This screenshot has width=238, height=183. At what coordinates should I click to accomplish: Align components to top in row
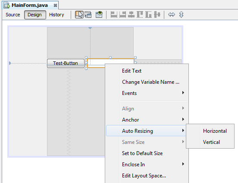[x=140, y=15]
